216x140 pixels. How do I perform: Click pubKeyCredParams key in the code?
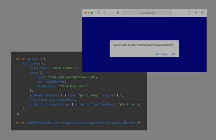click(x=44, y=95)
